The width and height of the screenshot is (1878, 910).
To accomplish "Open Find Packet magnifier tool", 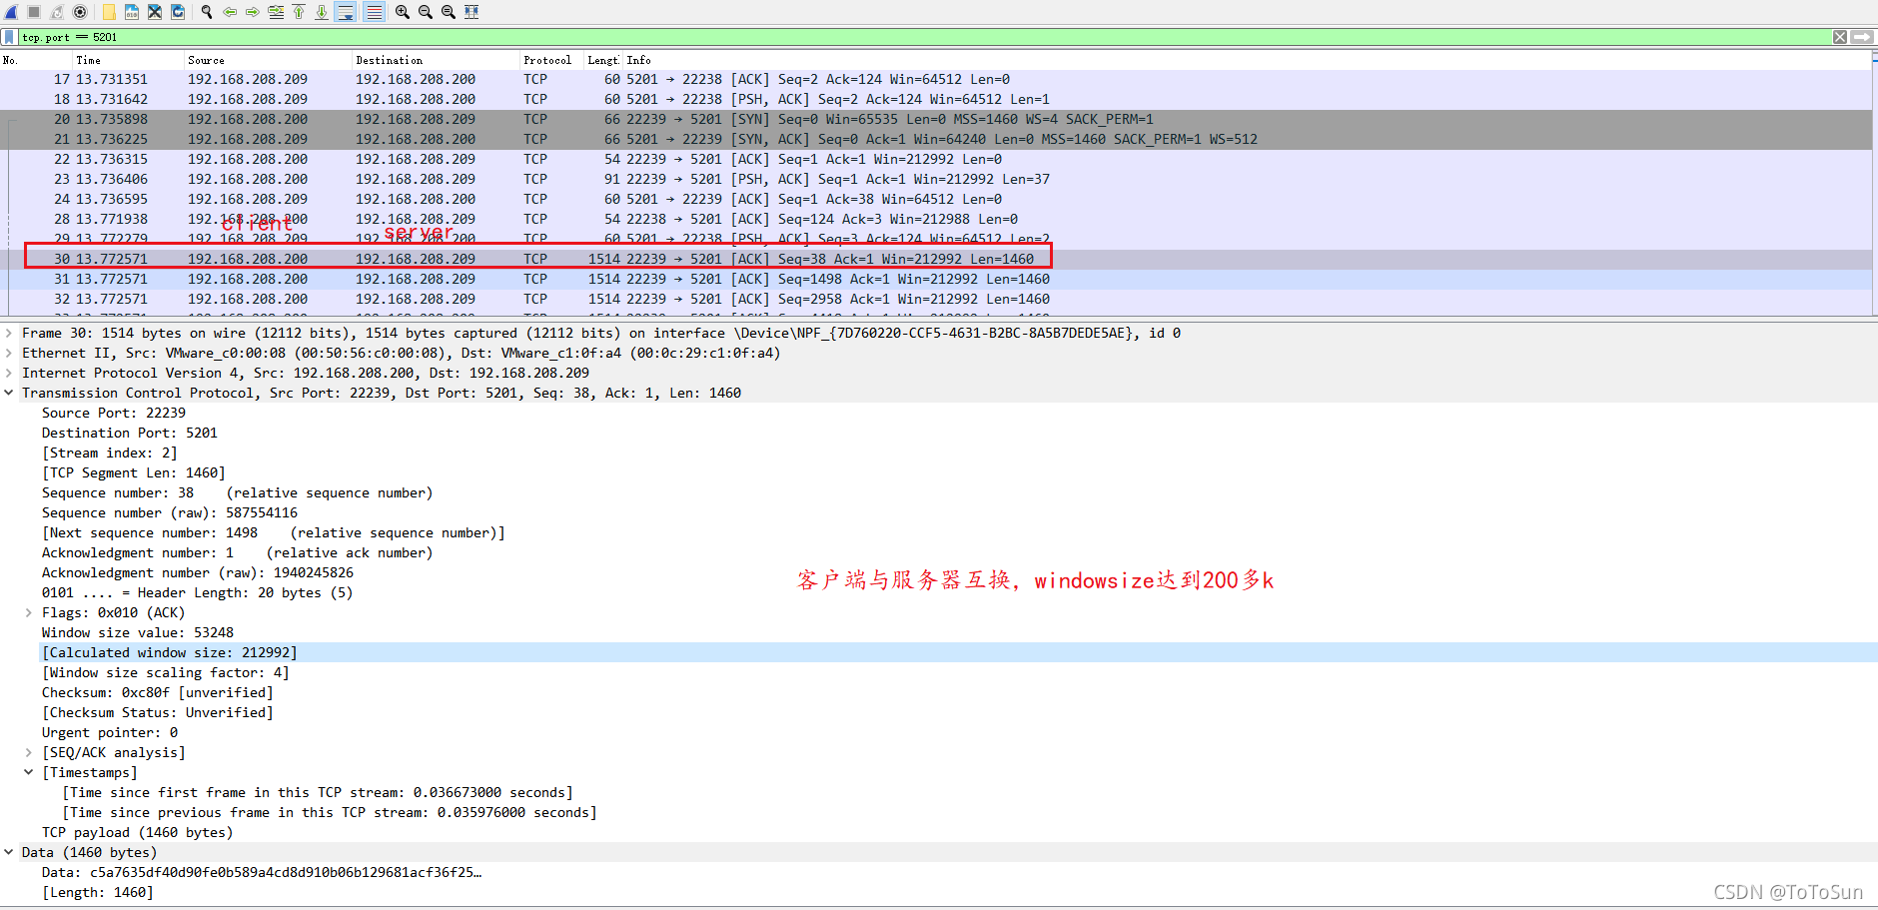I will [x=207, y=12].
